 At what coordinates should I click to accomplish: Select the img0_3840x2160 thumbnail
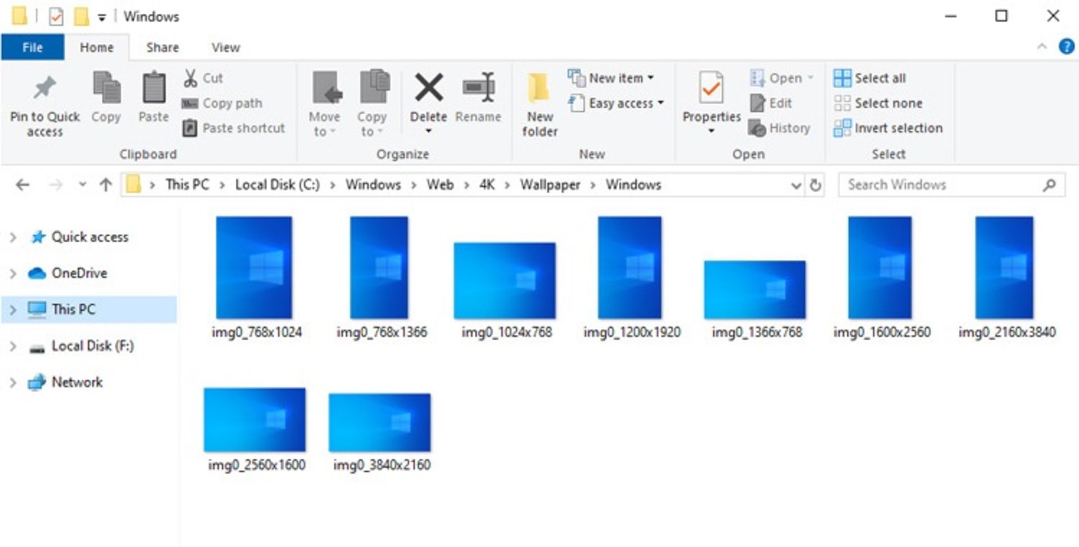click(380, 423)
